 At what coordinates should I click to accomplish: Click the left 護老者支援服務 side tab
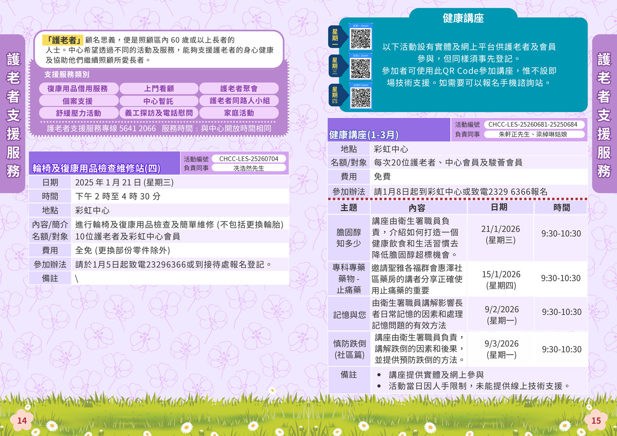click(x=13, y=114)
